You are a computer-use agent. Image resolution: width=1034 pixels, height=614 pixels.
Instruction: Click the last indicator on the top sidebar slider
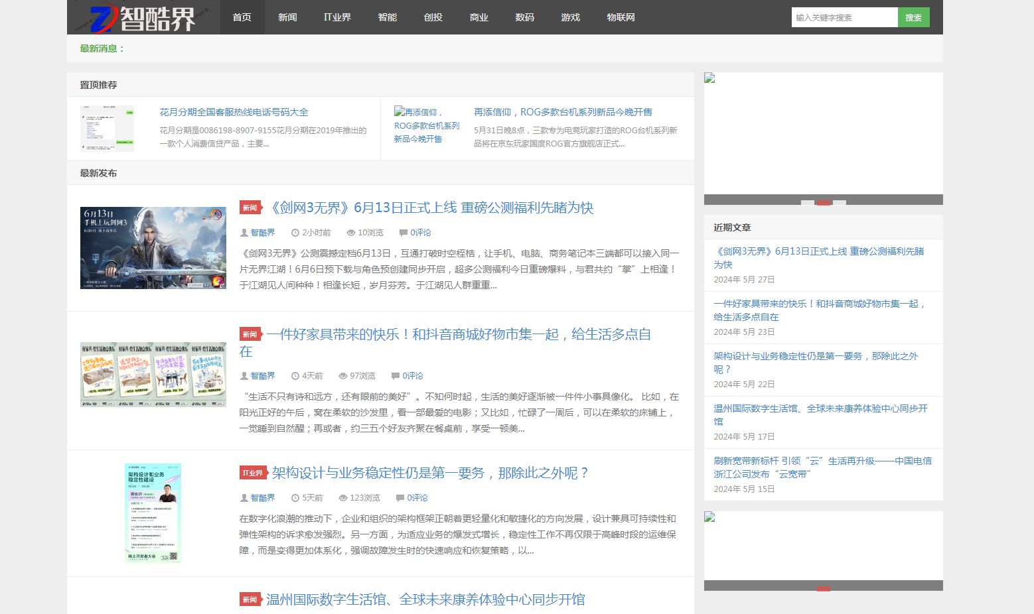coord(840,202)
